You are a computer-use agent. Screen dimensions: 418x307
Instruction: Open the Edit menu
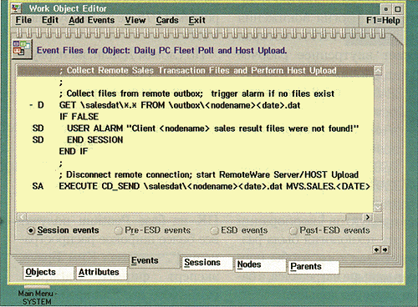[x=50, y=20]
